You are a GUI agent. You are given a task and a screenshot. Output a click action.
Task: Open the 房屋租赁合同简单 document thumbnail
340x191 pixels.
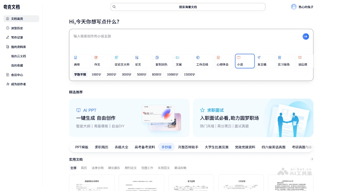[x=92, y=183]
